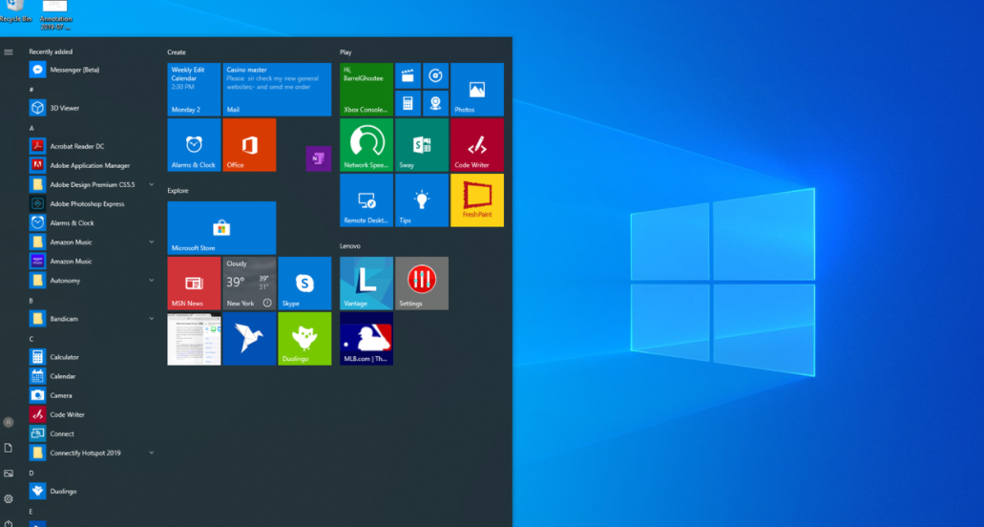Click the 'Lenovo' tile group header
The image size is (984, 527).
[x=349, y=246]
